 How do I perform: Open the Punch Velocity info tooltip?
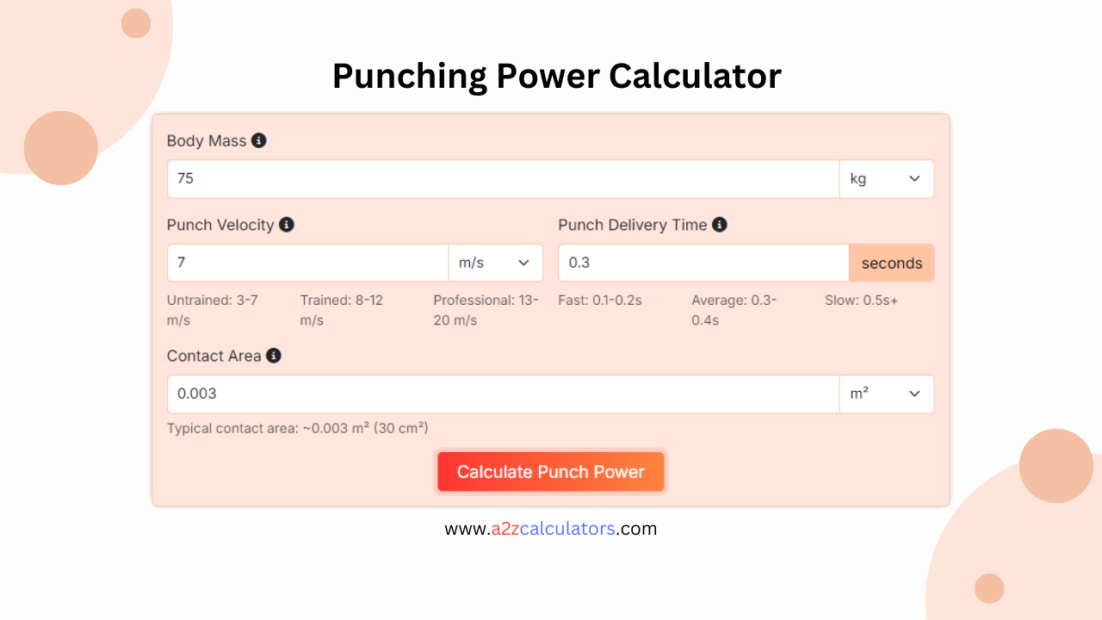(x=287, y=225)
